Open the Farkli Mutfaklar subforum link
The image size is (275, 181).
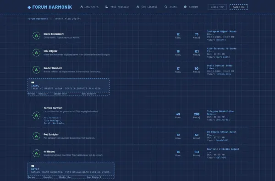point(54,123)
